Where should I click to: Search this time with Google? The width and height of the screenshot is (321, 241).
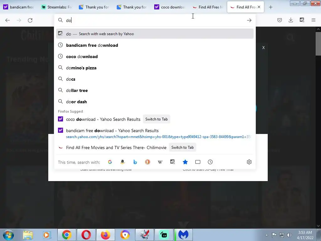pos(110,162)
